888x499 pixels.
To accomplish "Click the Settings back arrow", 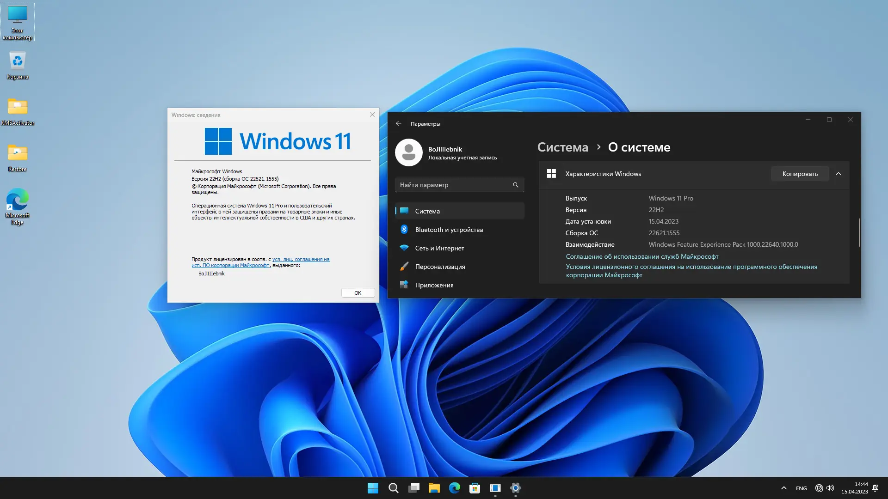I will [x=398, y=124].
